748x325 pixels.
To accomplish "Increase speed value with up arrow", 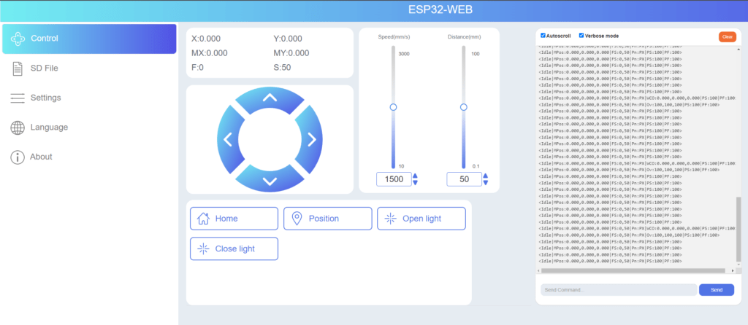I will [x=415, y=176].
